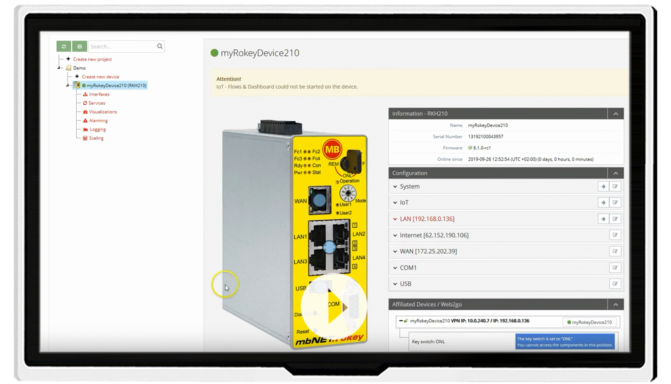Click the green refresh button
Screen dimensions: 671x384
pos(64,46)
